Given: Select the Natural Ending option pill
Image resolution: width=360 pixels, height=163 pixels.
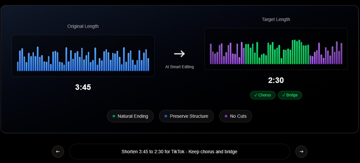Looking at the screenshot, I should click(130, 116).
